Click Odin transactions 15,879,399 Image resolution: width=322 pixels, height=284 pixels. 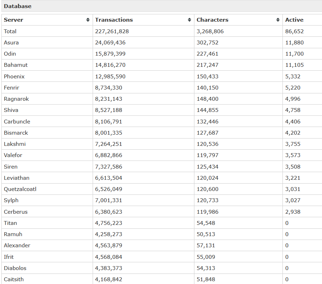pos(110,54)
